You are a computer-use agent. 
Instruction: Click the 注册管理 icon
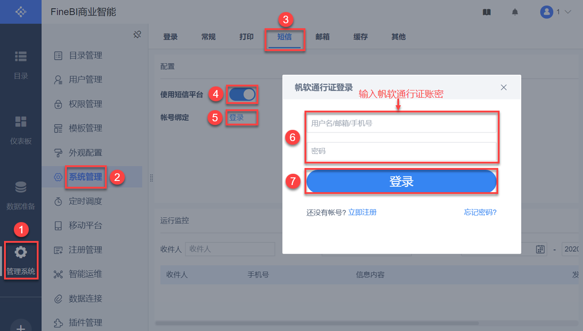coord(58,250)
